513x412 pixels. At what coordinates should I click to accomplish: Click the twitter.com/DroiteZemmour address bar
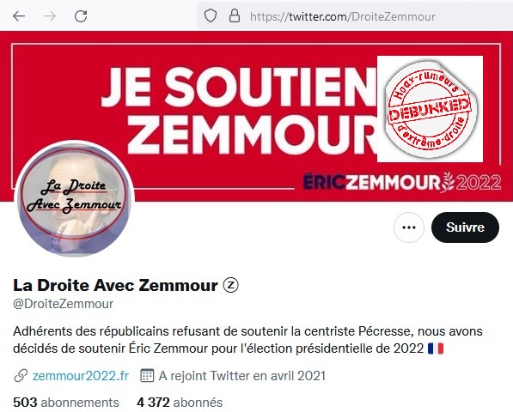point(343,16)
